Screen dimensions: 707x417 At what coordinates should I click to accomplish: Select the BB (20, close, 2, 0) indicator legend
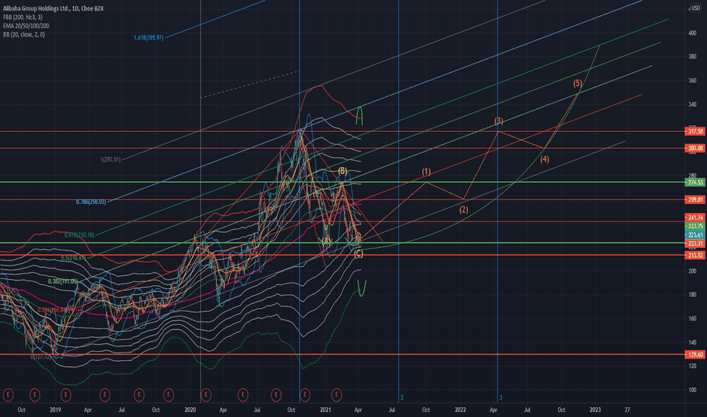(24, 34)
